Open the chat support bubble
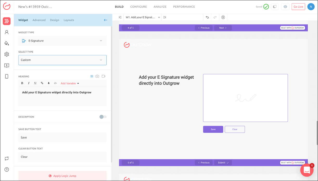Screen dimensions: 318x181 [x=307, y=170]
